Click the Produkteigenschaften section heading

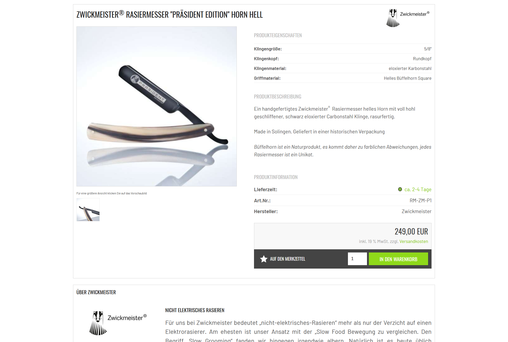[278, 35]
